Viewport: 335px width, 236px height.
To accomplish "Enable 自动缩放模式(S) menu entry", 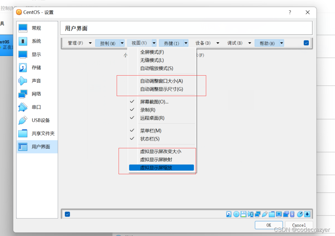I will pos(162,68).
